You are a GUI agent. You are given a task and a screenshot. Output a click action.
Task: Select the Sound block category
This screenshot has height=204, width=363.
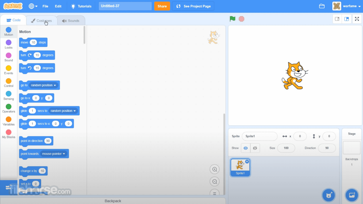coord(9,57)
